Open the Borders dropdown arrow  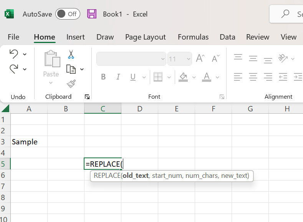pyautogui.click(x=169, y=78)
